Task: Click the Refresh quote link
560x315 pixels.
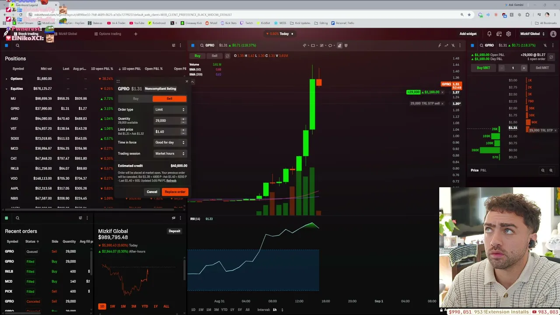Action: [x=171, y=181]
